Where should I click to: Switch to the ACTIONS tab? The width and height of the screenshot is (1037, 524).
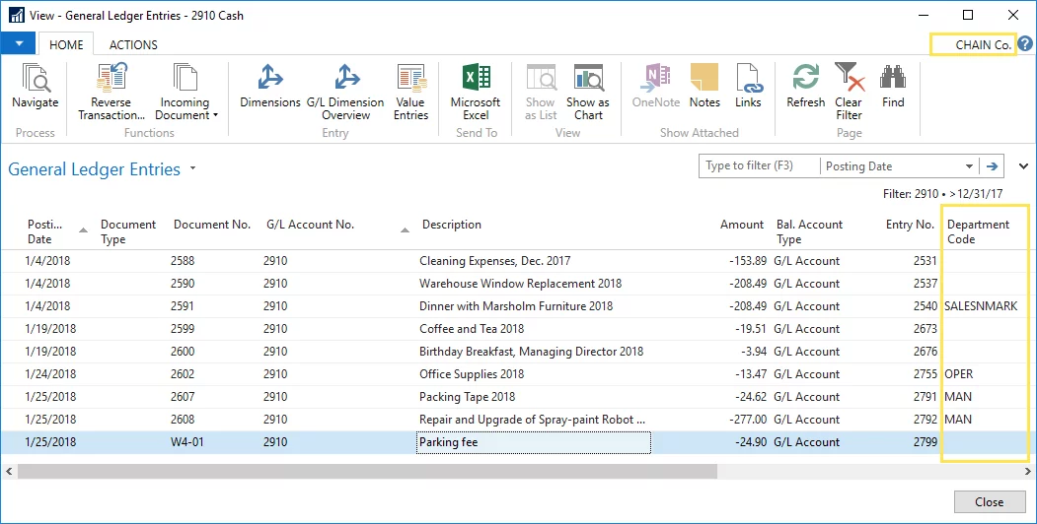[x=133, y=44]
